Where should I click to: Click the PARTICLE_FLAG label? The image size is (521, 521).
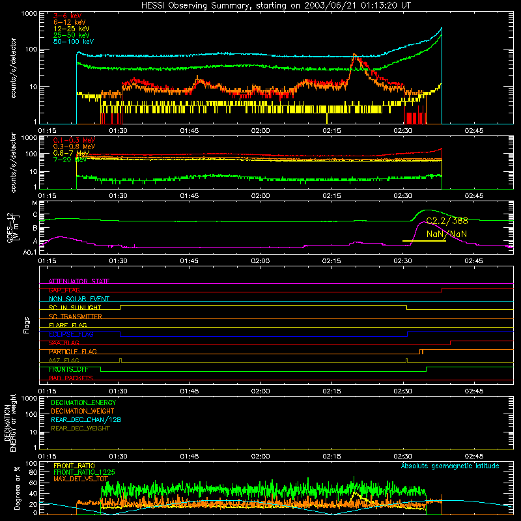click(x=73, y=352)
